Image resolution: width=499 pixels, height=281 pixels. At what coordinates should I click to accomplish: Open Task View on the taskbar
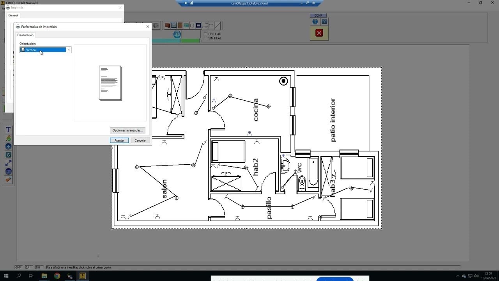[x=31, y=276]
